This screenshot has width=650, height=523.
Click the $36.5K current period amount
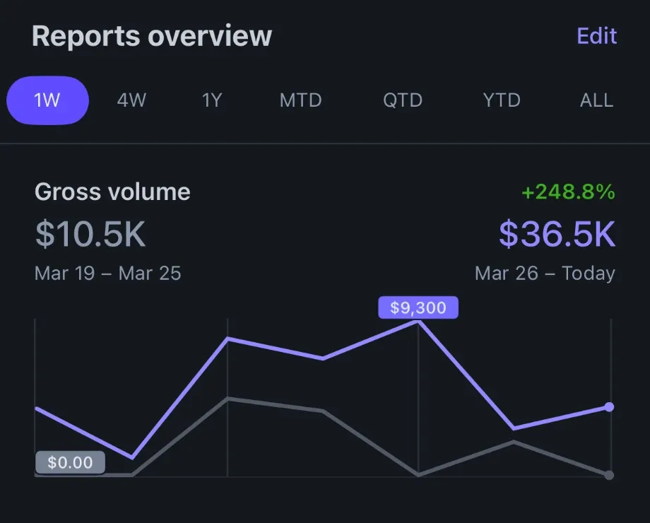click(557, 235)
